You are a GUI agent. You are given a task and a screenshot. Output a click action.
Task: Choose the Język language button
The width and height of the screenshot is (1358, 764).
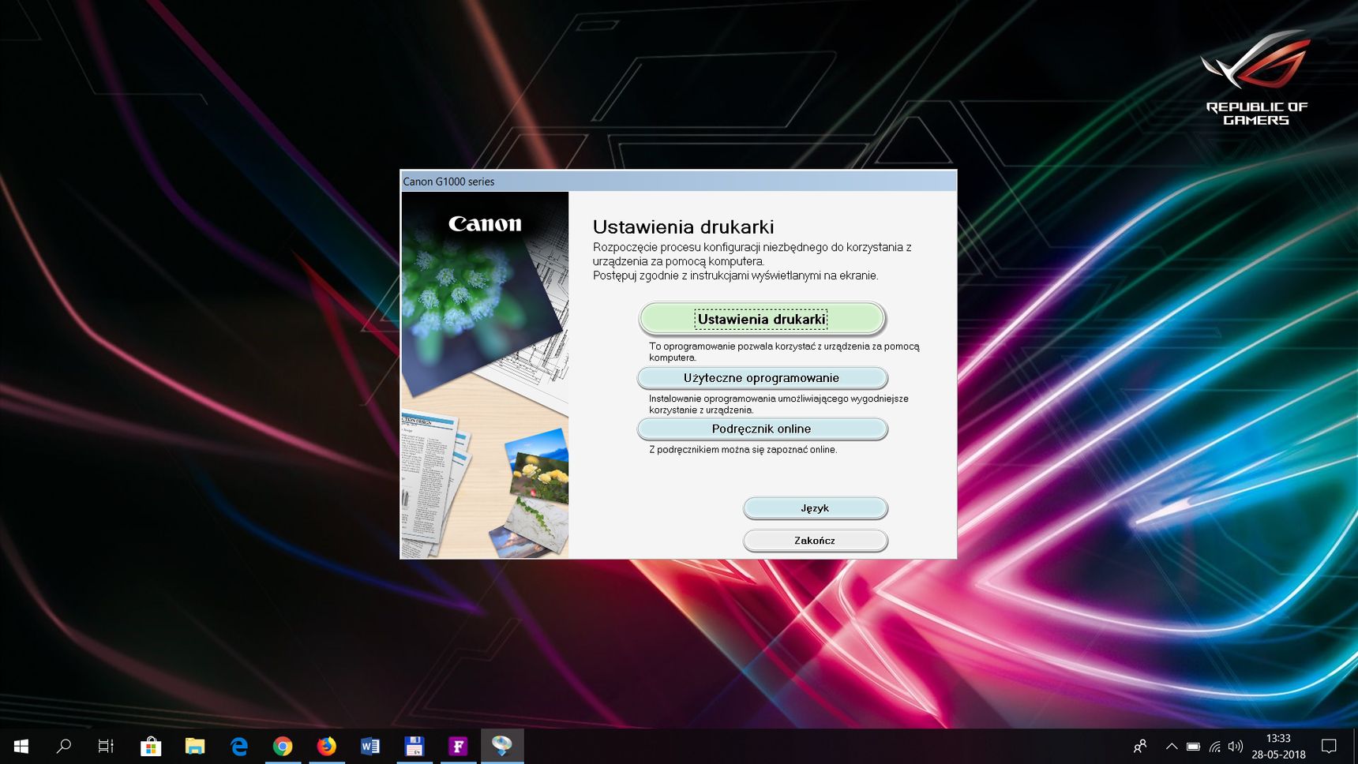815,508
